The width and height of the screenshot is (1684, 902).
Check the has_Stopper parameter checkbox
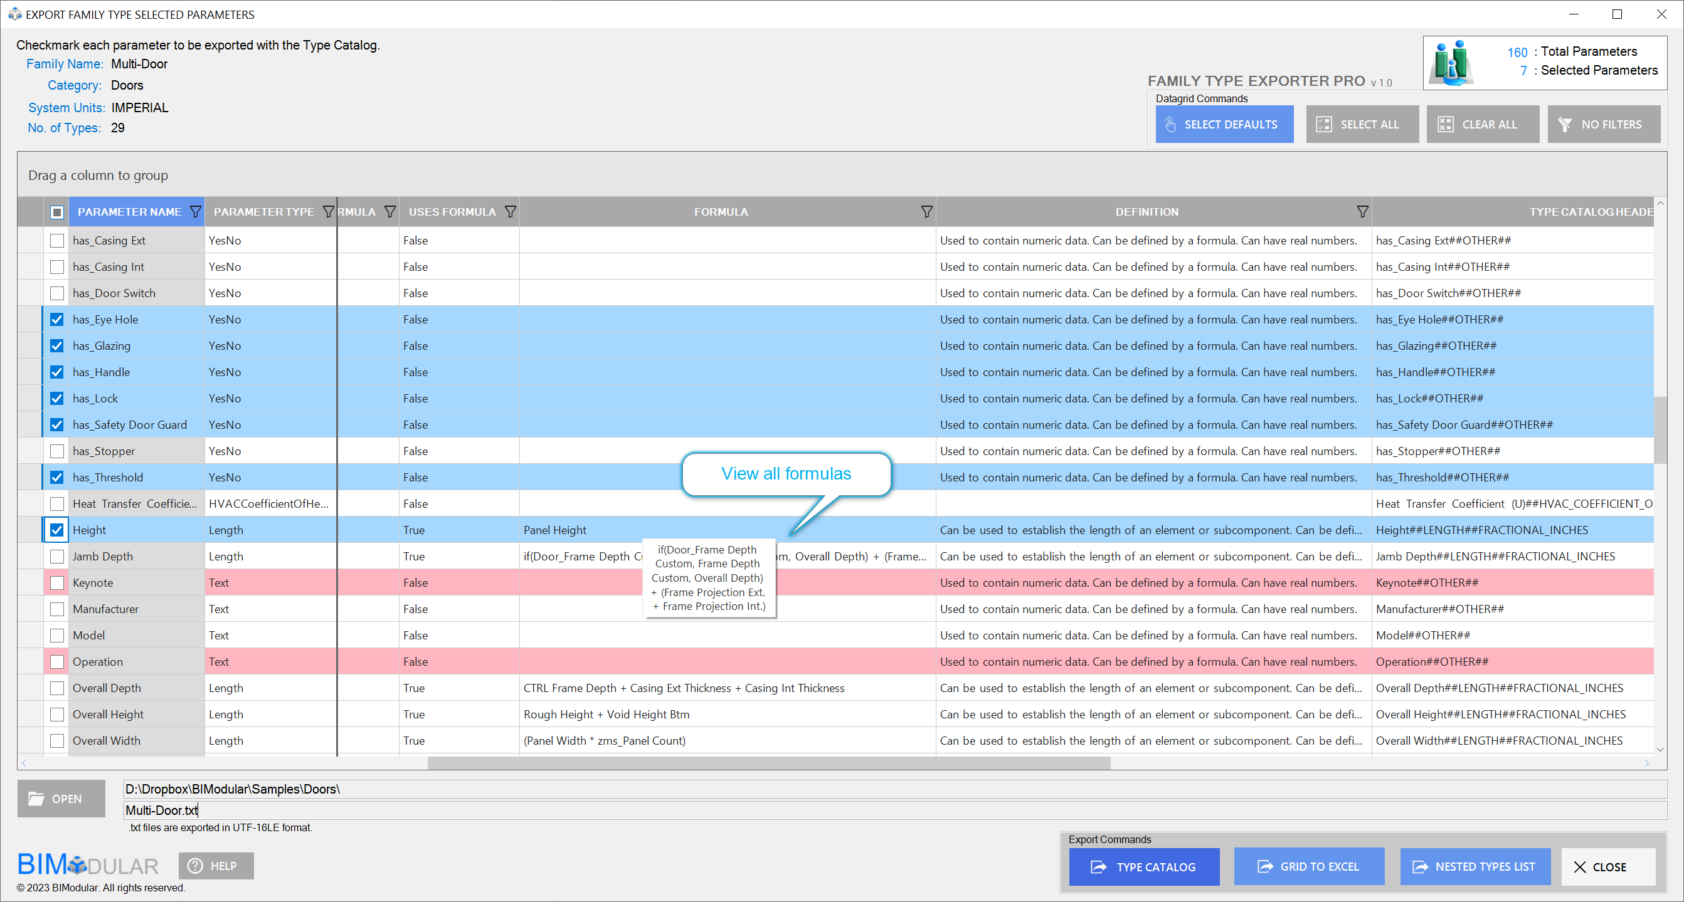(57, 451)
